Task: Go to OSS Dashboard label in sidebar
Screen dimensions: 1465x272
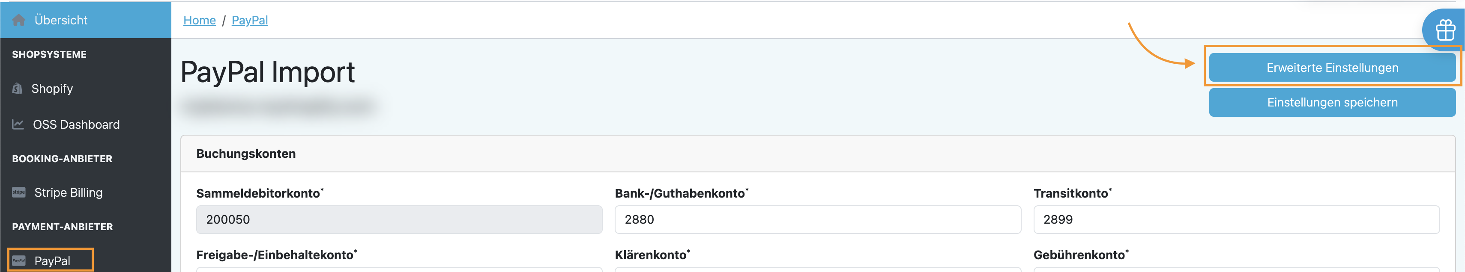Action: (x=76, y=124)
